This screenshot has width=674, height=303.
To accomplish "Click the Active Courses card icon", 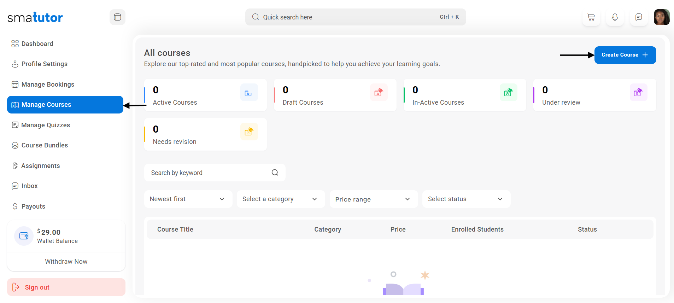I will 248,93.
